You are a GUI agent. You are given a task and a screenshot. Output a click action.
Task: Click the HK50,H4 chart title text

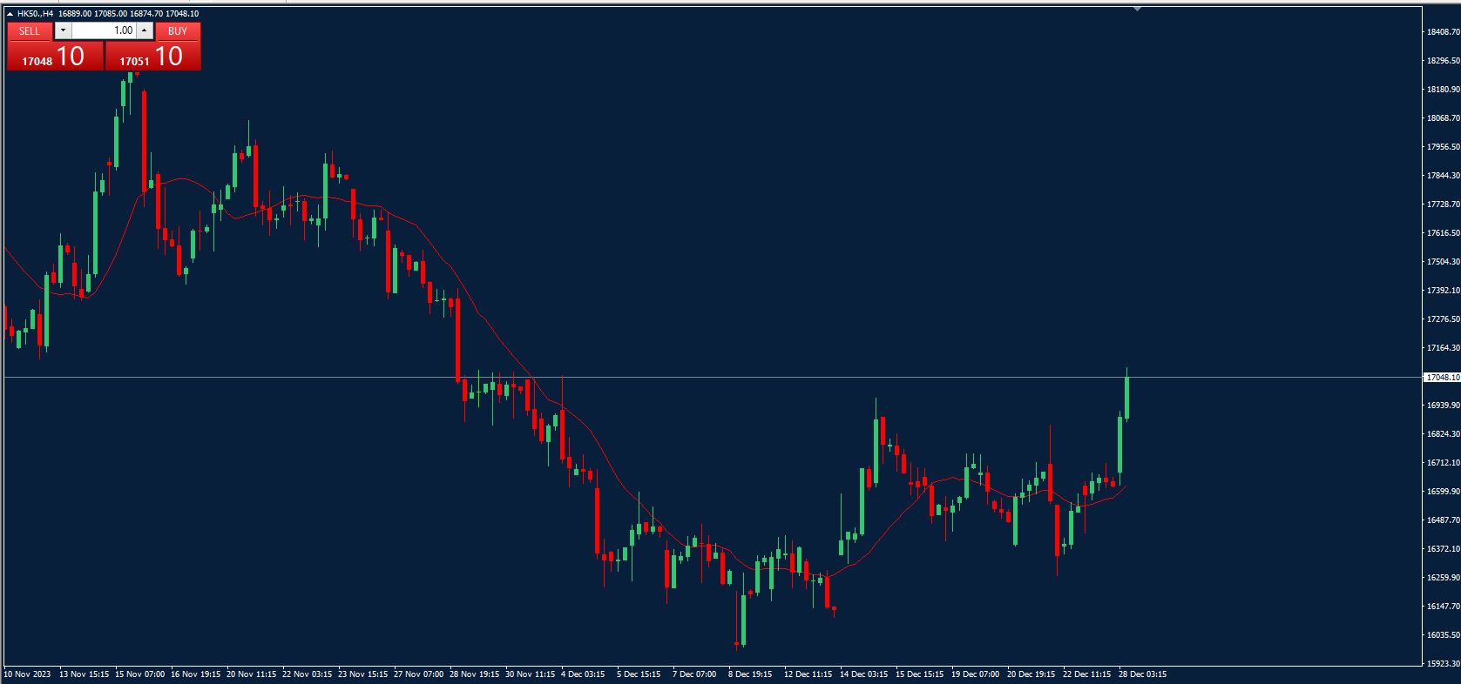[35, 14]
